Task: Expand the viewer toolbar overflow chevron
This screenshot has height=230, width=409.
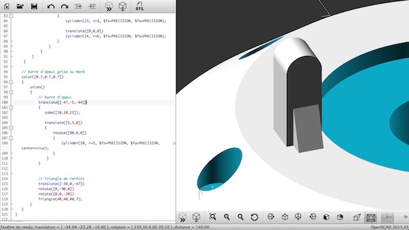Action: click(x=405, y=217)
